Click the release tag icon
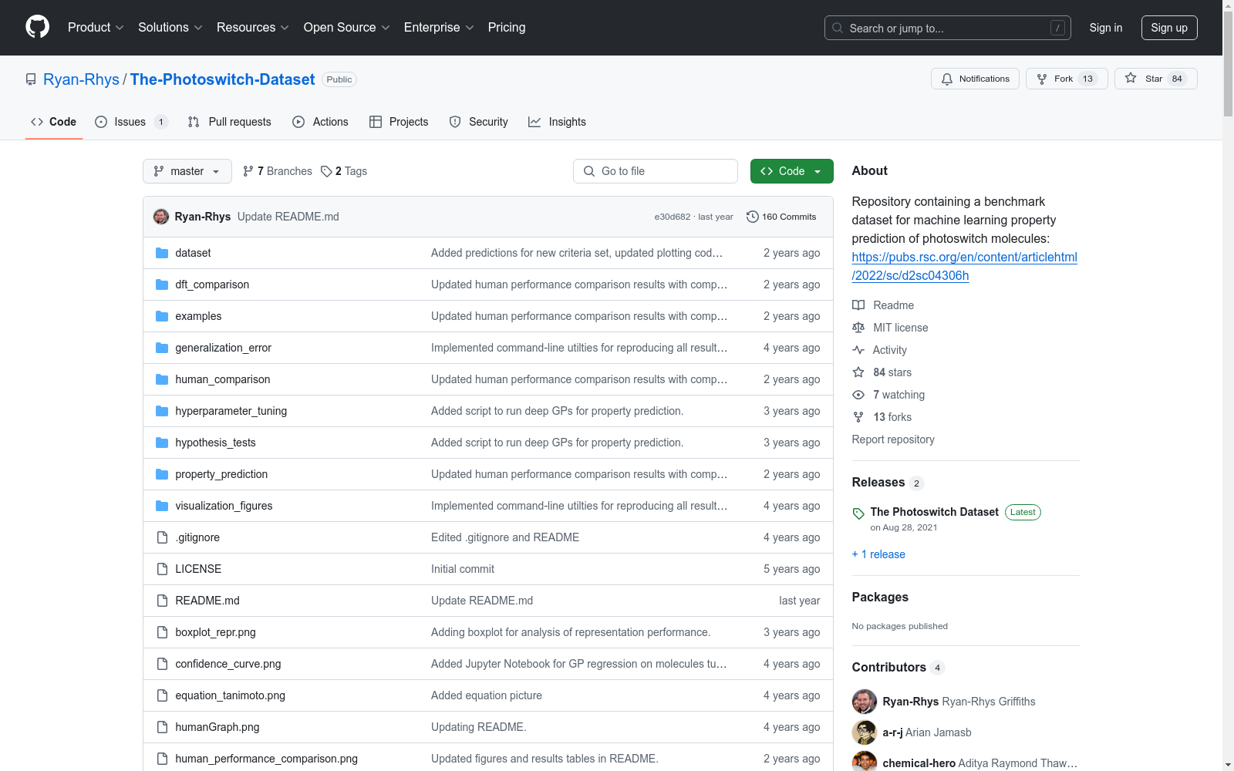The width and height of the screenshot is (1234, 771). [x=858, y=513]
